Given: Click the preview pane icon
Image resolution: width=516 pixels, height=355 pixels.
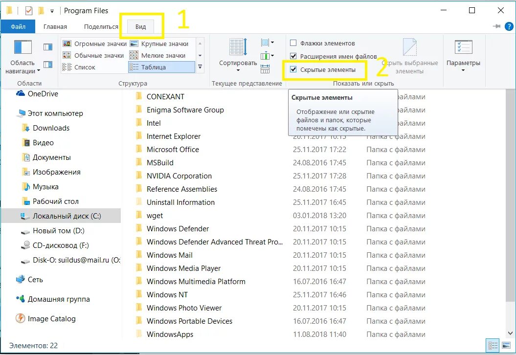Looking at the screenshot, I should (x=48, y=47).
